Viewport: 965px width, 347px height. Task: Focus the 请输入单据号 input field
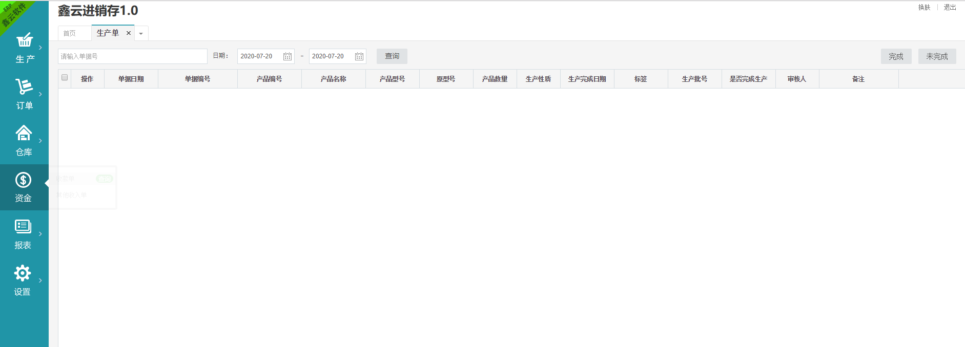pyautogui.click(x=132, y=56)
